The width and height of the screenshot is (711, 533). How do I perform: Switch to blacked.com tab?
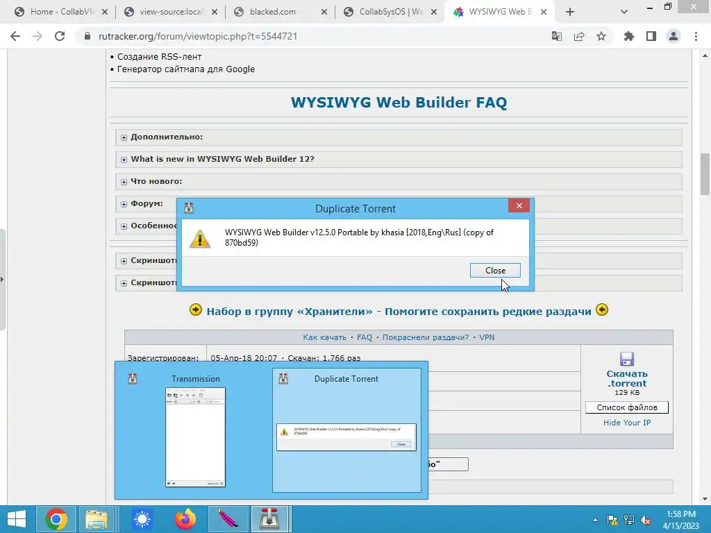(x=281, y=12)
